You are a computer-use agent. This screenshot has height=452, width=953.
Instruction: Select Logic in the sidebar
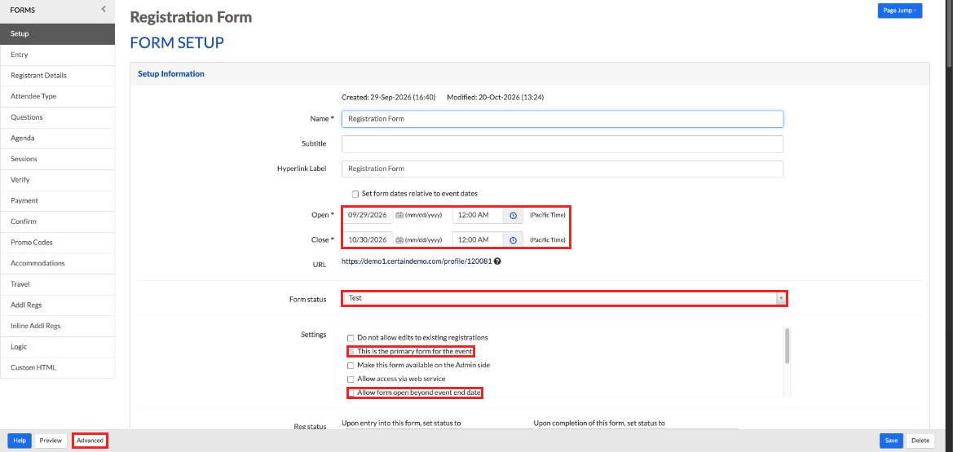point(57,346)
